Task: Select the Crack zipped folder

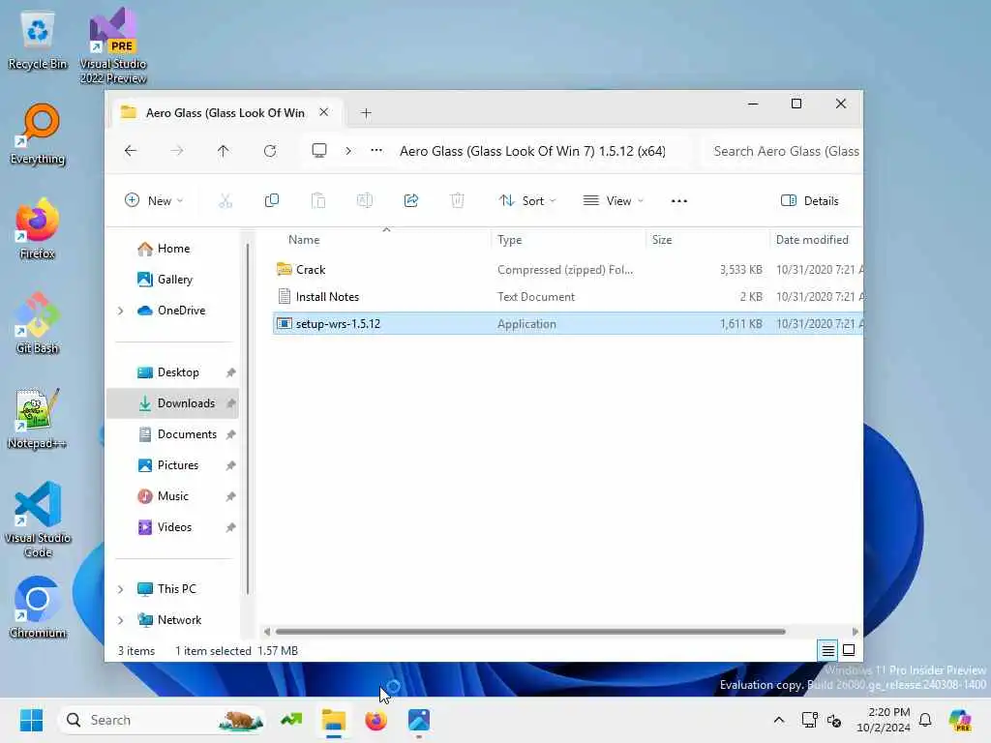Action: click(x=567, y=270)
